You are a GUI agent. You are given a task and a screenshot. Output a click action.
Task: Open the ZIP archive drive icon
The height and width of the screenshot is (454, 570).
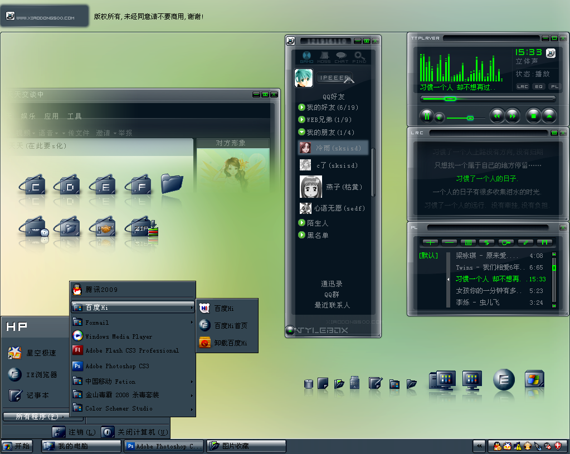(141, 227)
